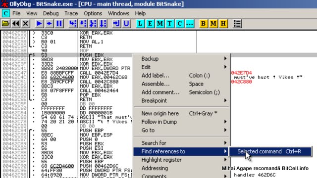Open the View menu
Image resolution: width=317 pixels, height=178 pixels.
click(32, 13)
